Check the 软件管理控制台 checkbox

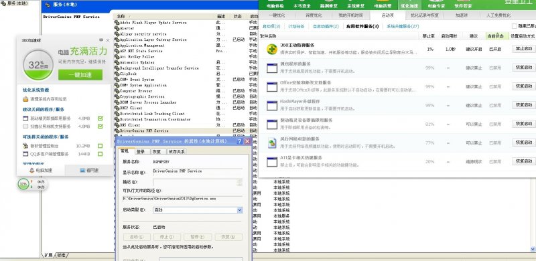(100, 146)
